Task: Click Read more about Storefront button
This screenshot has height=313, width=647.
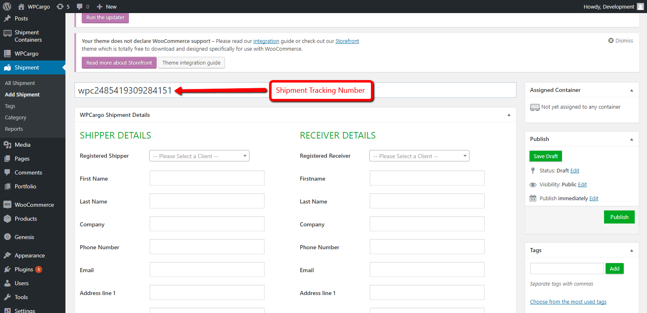Action: coord(119,63)
